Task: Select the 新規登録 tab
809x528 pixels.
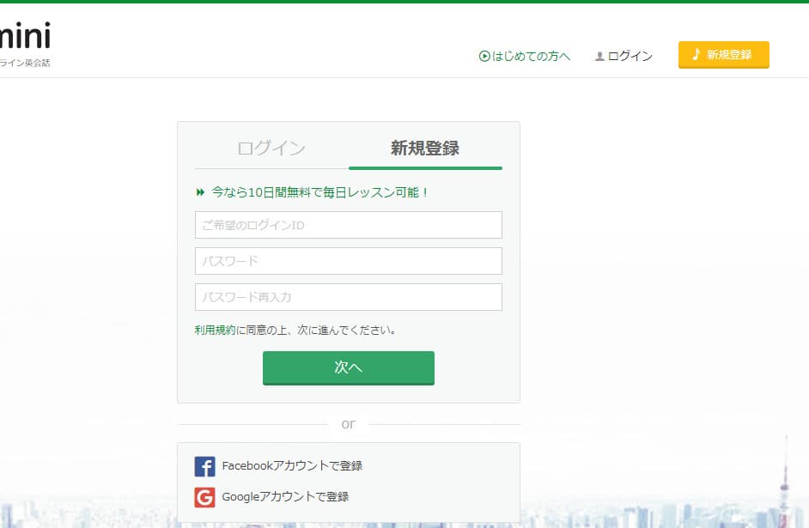Action: click(425, 149)
